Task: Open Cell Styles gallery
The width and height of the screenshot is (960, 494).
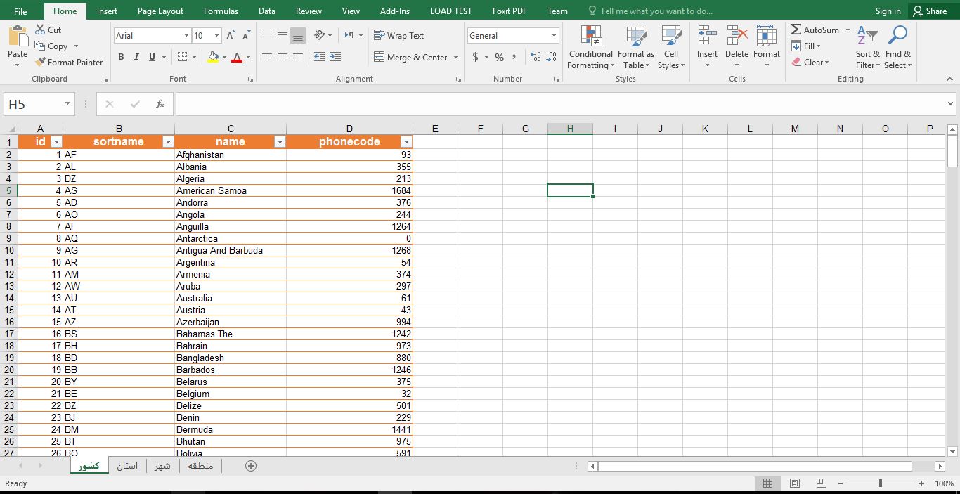Action: point(672,47)
